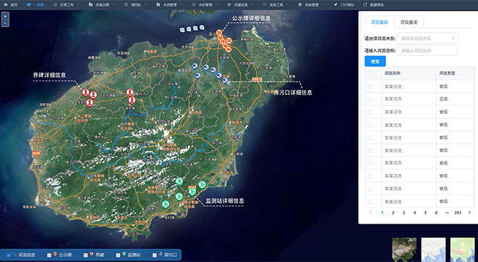Image resolution: width=478 pixels, height=262 pixels.
Task: Select the satellite basemap thumbnail
Action: [x=405, y=250]
